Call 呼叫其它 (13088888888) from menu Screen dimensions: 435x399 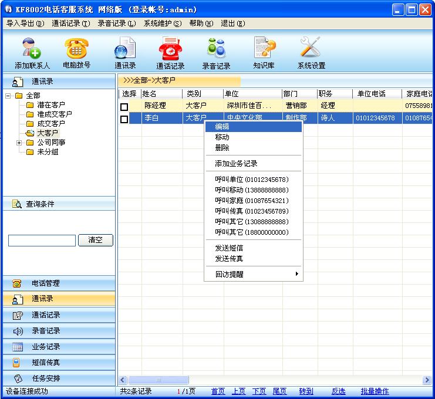click(x=254, y=222)
